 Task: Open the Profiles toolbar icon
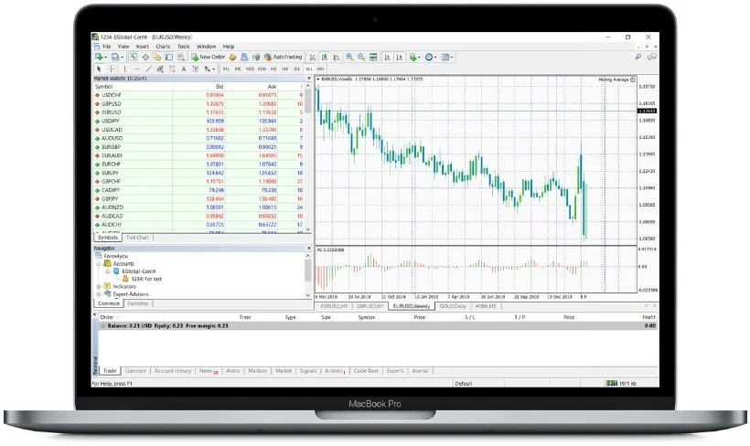tap(115, 57)
